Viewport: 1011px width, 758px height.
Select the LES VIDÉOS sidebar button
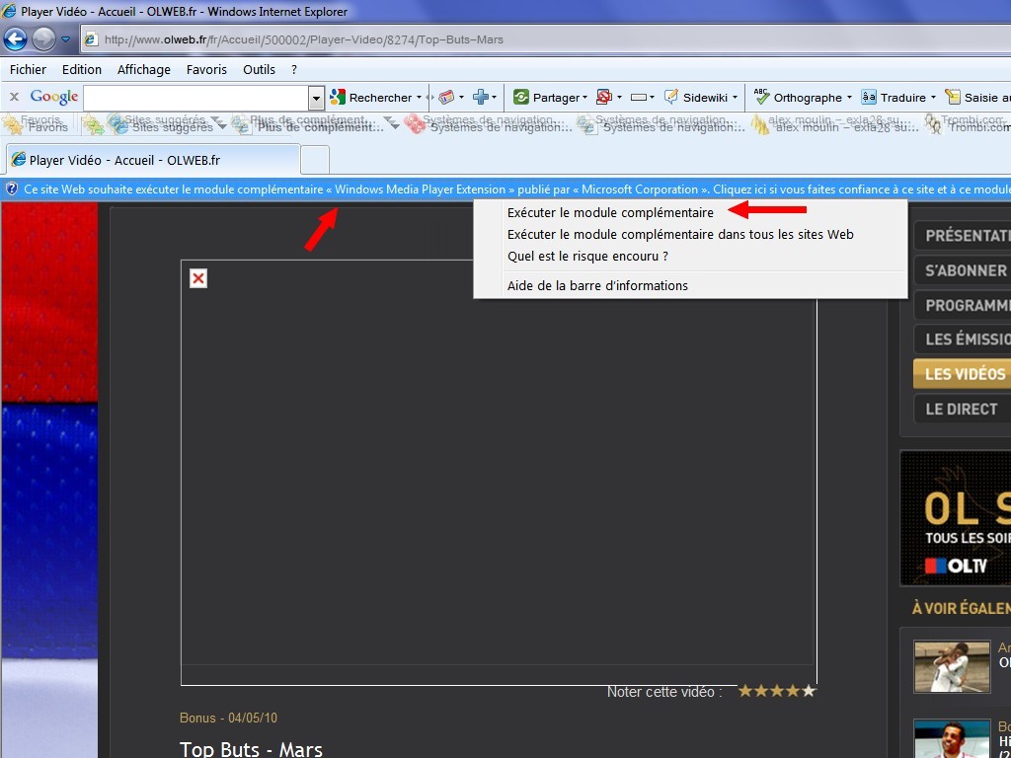click(x=962, y=374)
